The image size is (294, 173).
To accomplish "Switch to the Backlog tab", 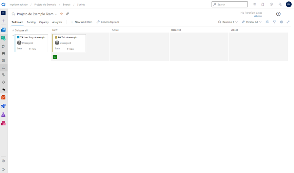I will (31, 22).
